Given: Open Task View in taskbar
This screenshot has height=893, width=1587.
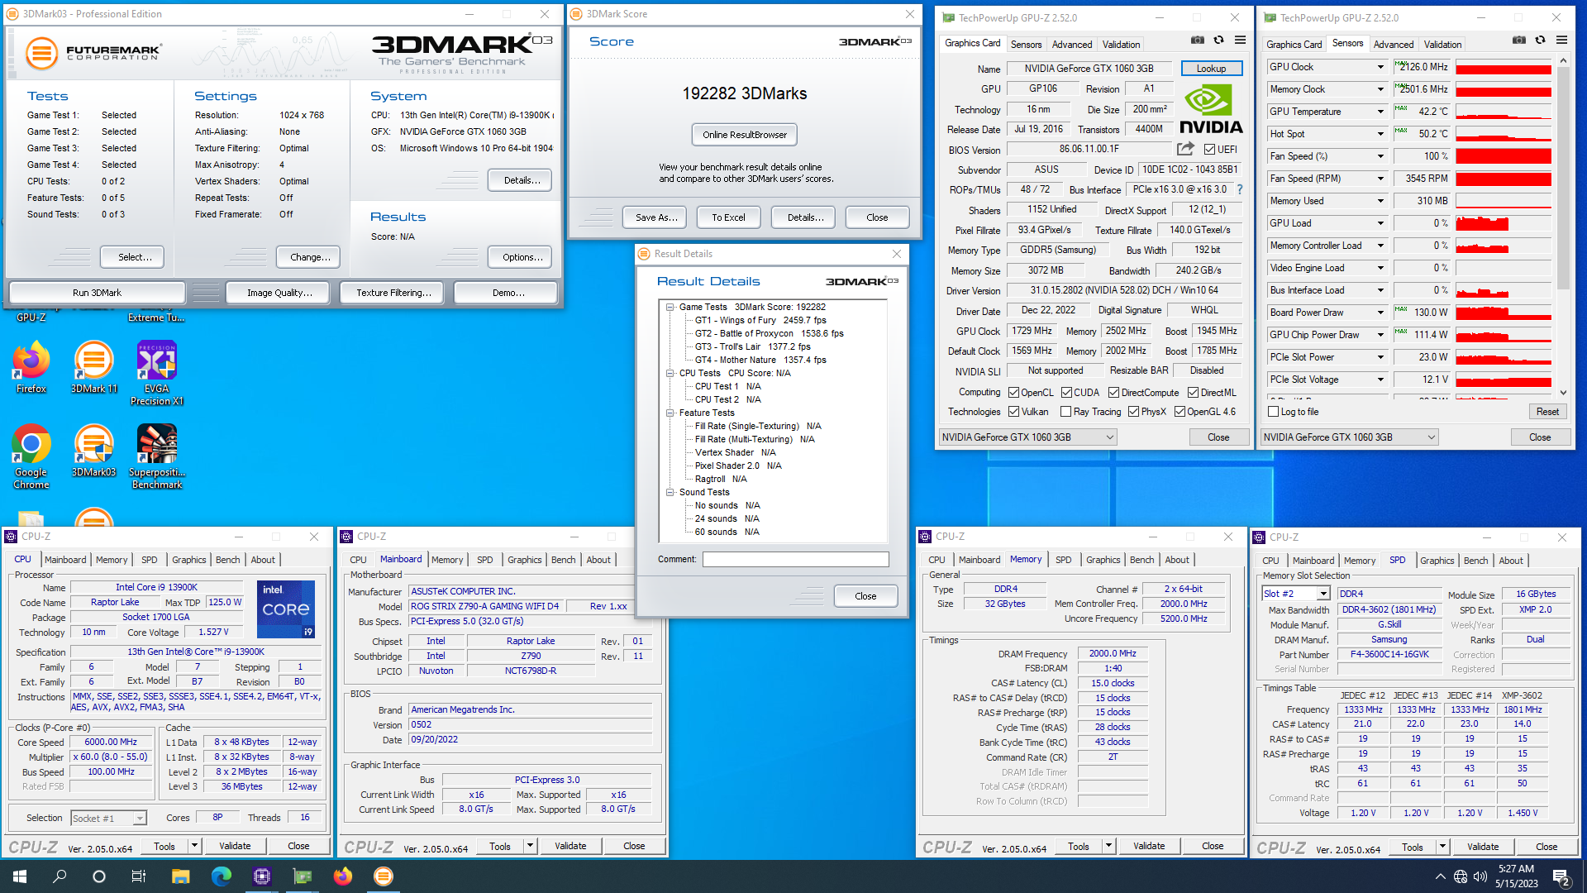Looking at the screenshot, I should pyautogui.click(x=139, y=876).
